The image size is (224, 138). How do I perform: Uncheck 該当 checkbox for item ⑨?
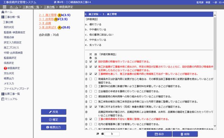tap(96, 107)
